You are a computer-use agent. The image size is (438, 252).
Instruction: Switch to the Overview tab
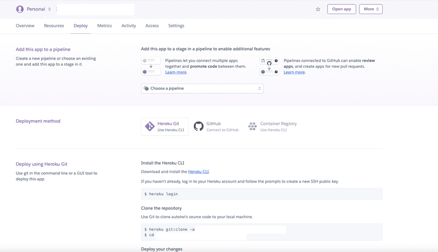coord(25,26)
